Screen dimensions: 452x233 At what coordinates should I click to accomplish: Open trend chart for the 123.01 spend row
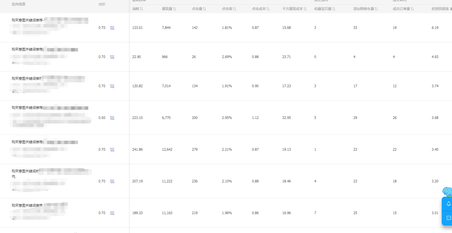112,28
